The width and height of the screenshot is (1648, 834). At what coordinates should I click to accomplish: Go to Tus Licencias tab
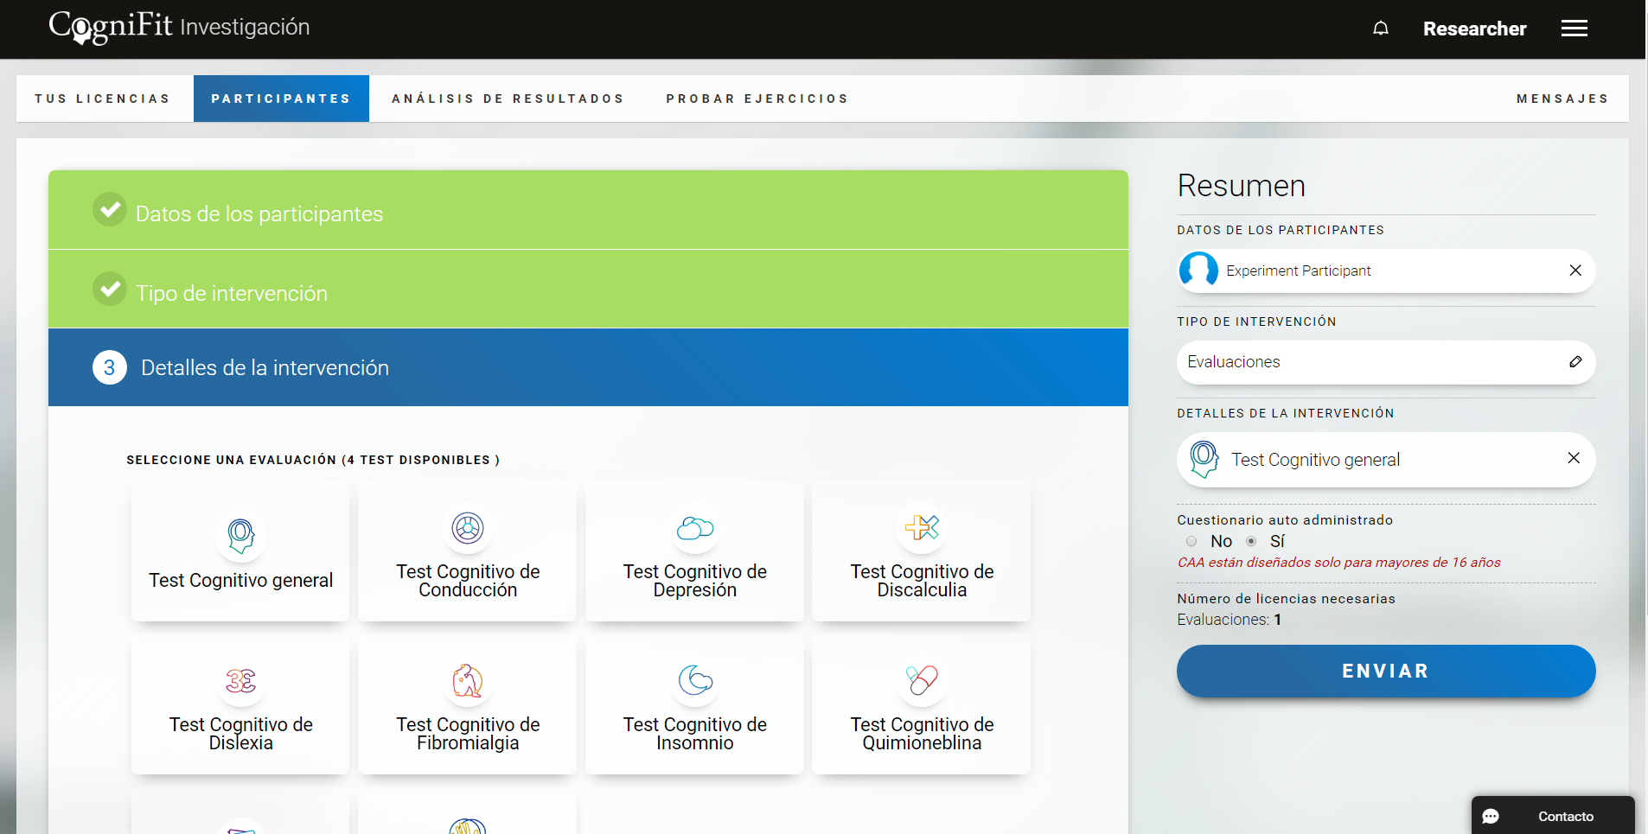click(103, 99)
